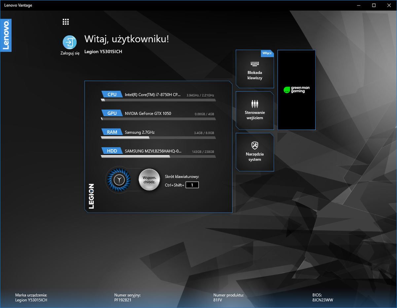
Task: Click the blue RAM badge
Action: click(x=111, y=132)
